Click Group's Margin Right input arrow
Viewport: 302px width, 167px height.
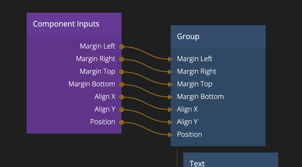pyautogui.click(x=171, y=72)
